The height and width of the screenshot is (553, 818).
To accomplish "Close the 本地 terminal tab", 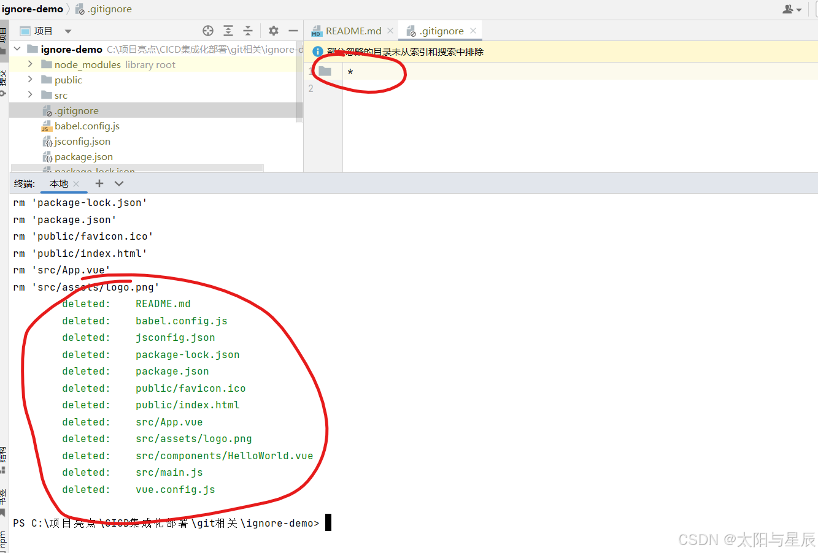I will tap(76, 184).
